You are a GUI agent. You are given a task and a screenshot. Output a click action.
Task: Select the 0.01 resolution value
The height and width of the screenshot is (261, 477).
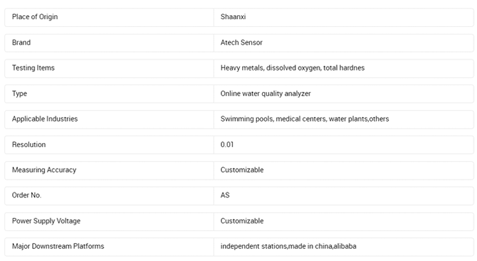point(227,145)
